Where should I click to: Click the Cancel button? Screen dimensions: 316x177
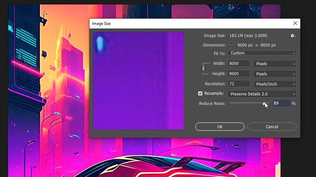[x=272, y=127]
